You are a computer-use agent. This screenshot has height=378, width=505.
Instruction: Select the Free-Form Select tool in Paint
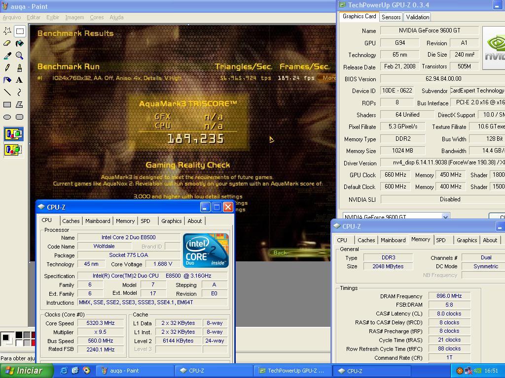(7, 31)
